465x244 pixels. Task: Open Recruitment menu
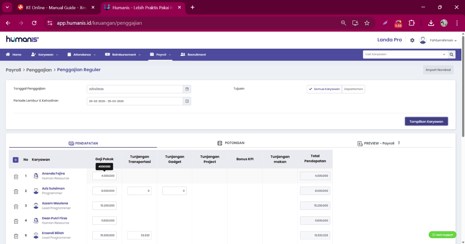(193, 54)
